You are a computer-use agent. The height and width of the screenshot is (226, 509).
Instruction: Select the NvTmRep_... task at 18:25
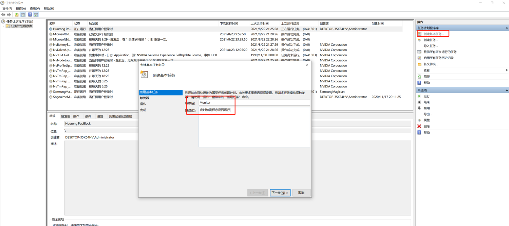tap(225, 76)
